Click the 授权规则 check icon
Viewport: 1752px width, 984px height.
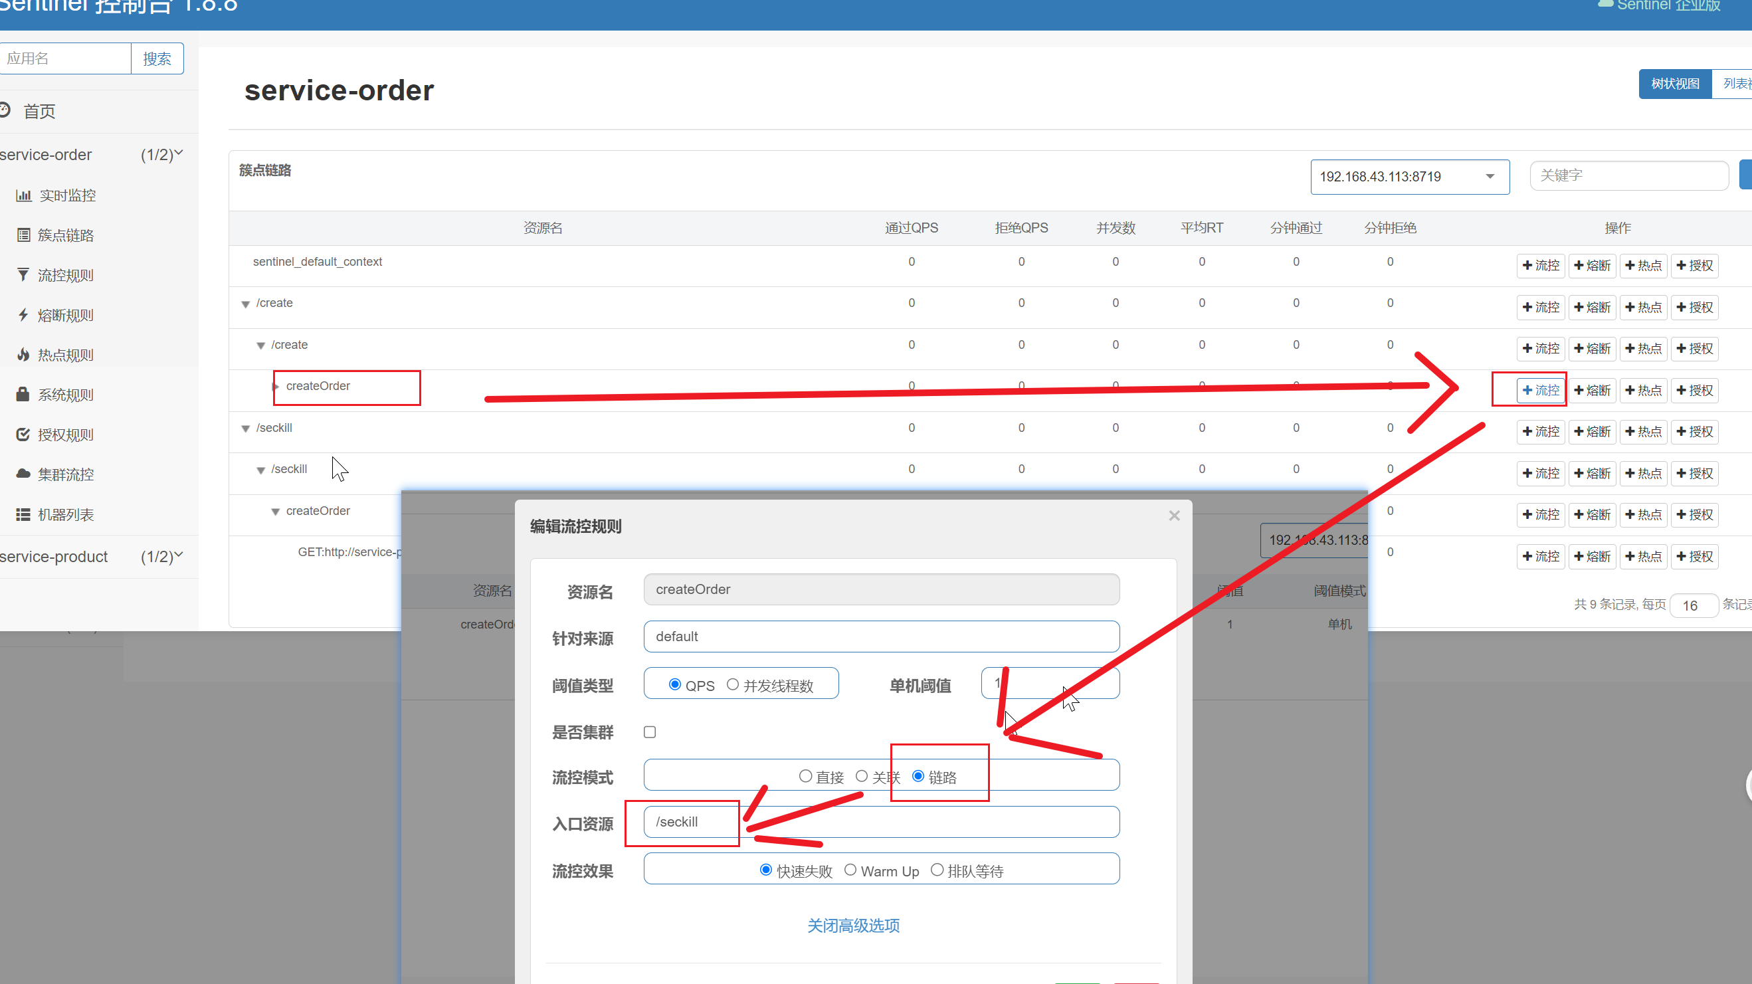23,435
